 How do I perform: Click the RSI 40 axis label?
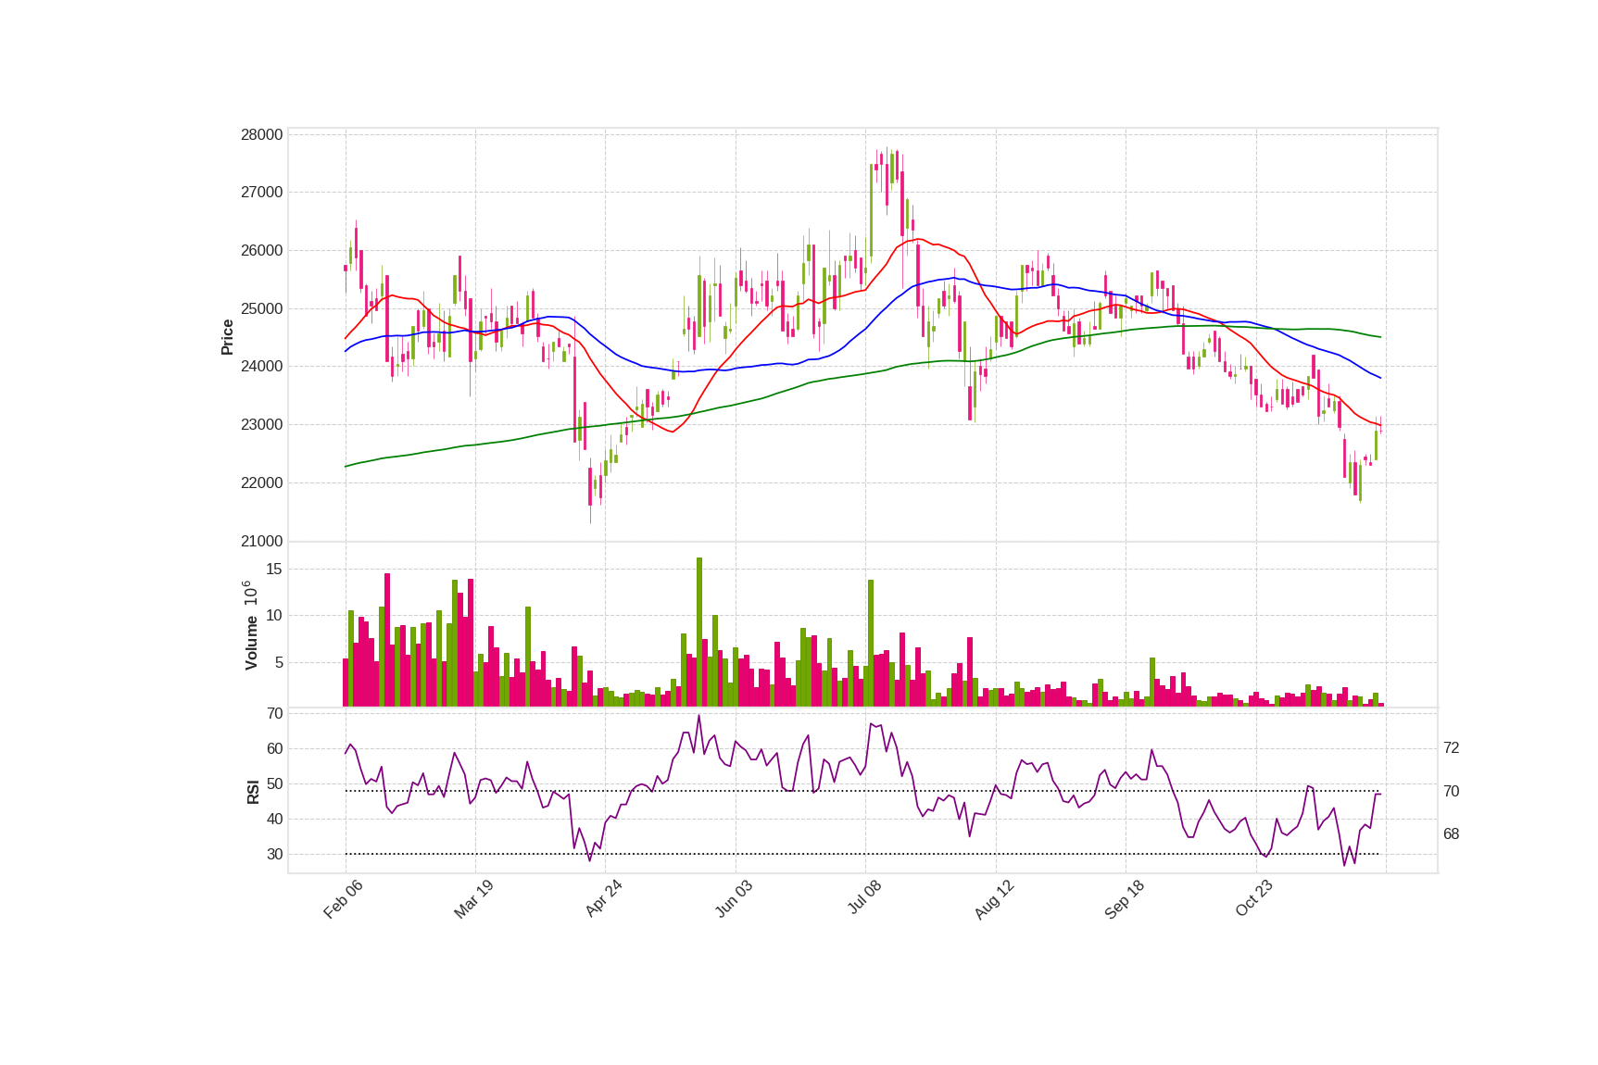pos(274,819)
